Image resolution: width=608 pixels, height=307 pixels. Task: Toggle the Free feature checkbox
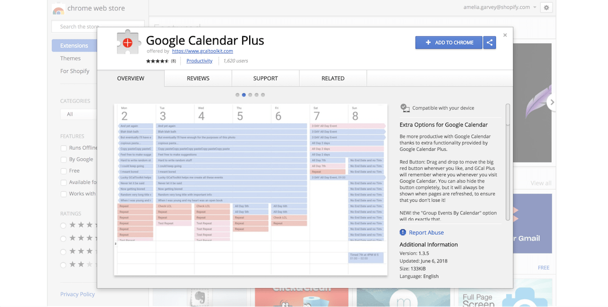click(64, 171)
